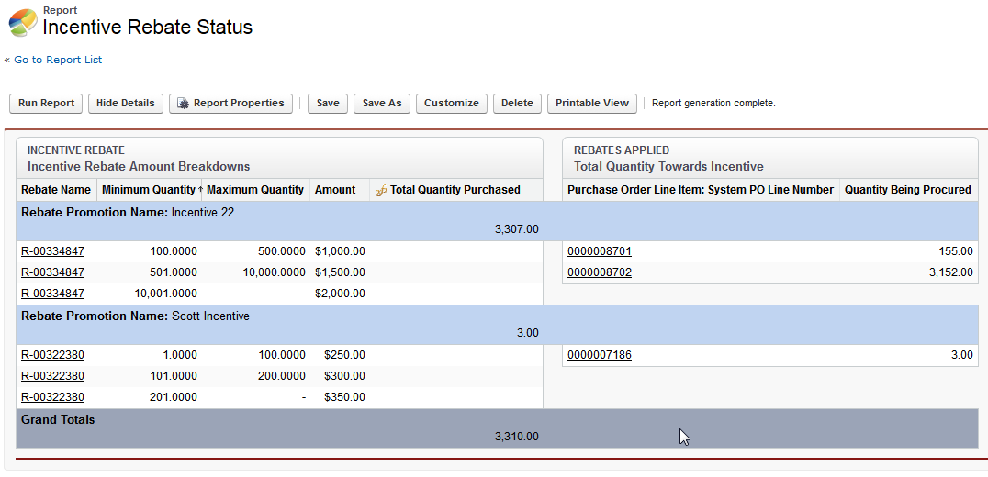Select PO line number 0000007186 link
The image size is (988, 477).
coord(600,355)
